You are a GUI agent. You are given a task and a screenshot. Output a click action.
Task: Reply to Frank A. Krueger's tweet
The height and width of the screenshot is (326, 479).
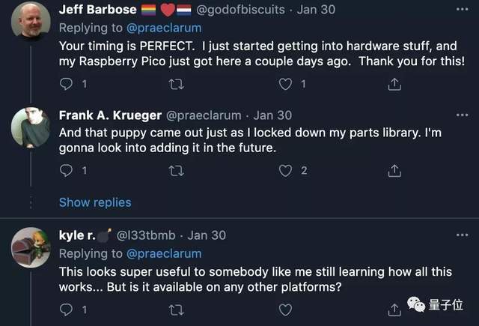coord(66,171)
